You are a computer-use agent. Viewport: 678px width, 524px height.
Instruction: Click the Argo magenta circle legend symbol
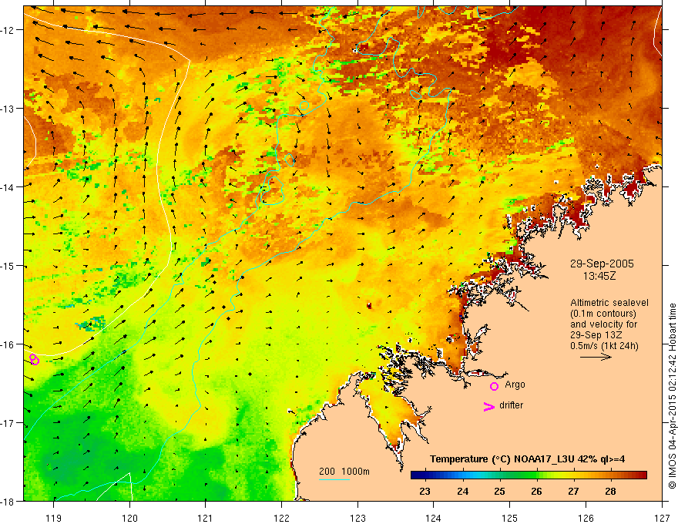494,386
